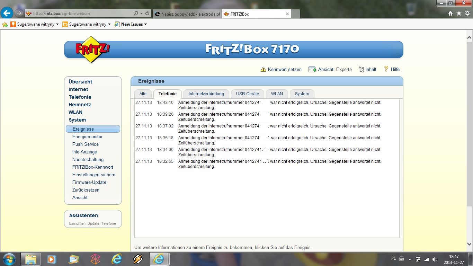Launch Windows Media Player from taskbar

(x=52, y=259)
